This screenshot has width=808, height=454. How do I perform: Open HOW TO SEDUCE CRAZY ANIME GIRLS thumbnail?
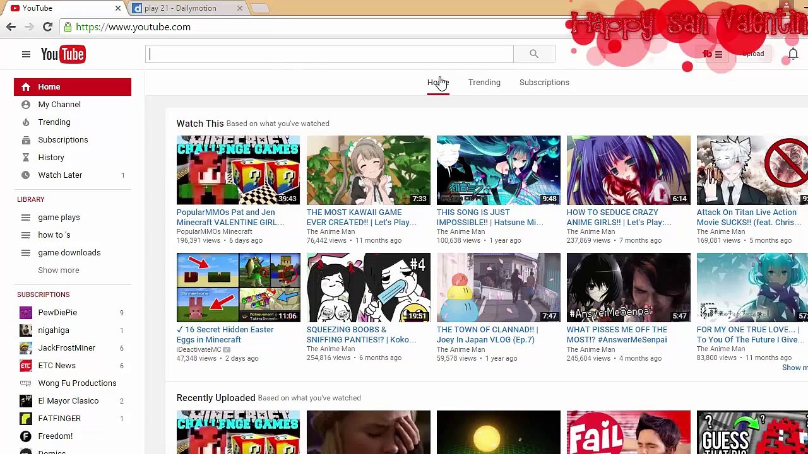(629, 170)
